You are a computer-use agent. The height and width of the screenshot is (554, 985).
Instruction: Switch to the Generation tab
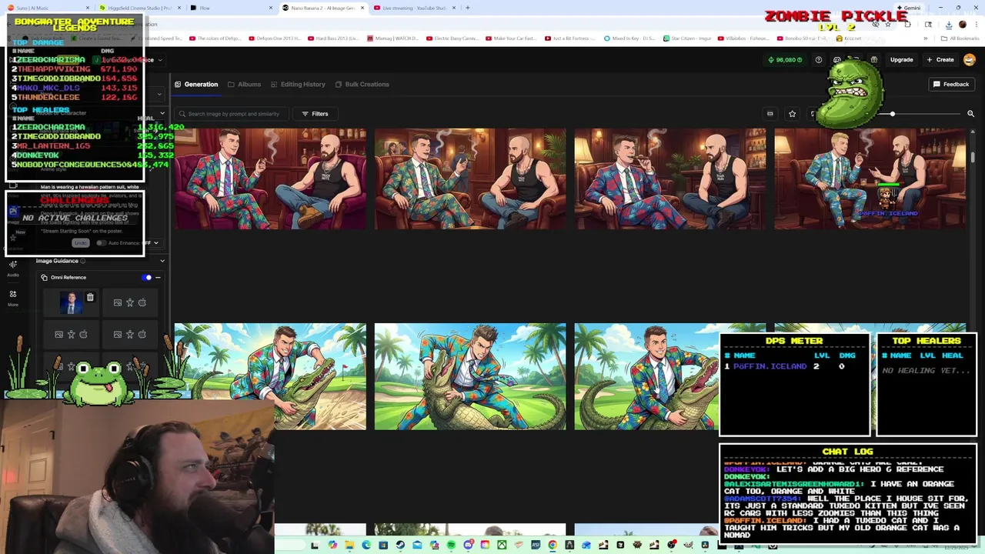click(x=196, y=84)
